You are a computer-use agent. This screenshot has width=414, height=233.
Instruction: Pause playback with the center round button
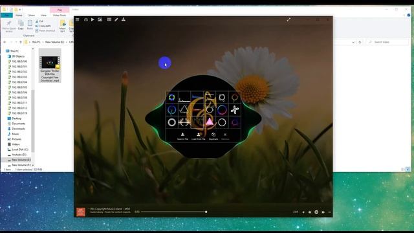(316, 212)
